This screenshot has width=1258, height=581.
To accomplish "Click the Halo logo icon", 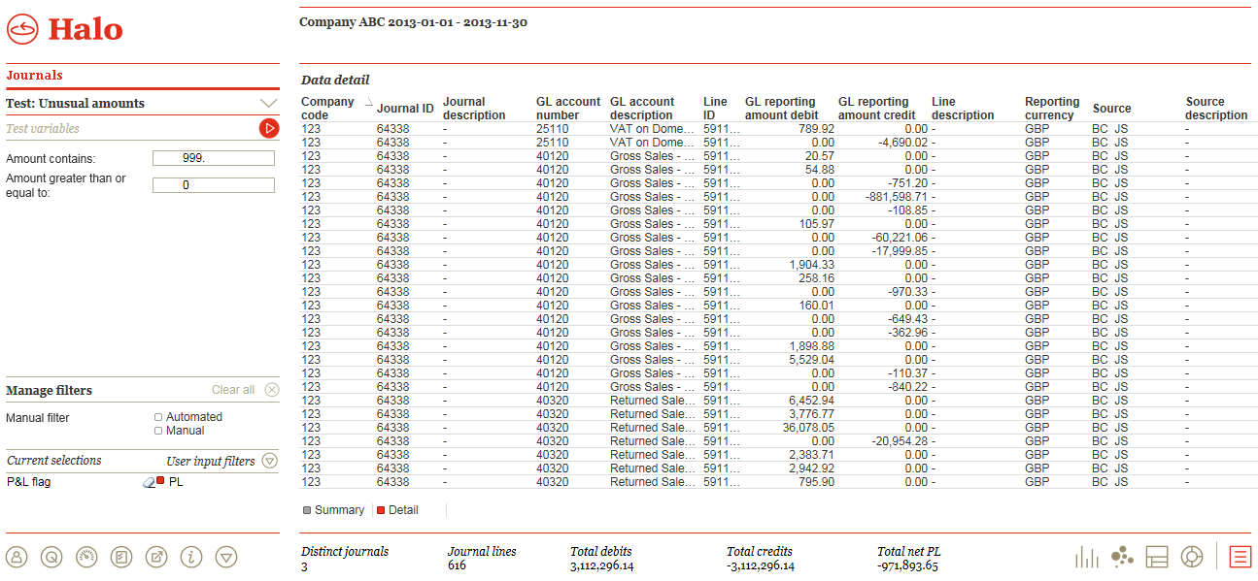I will [22, 30].
